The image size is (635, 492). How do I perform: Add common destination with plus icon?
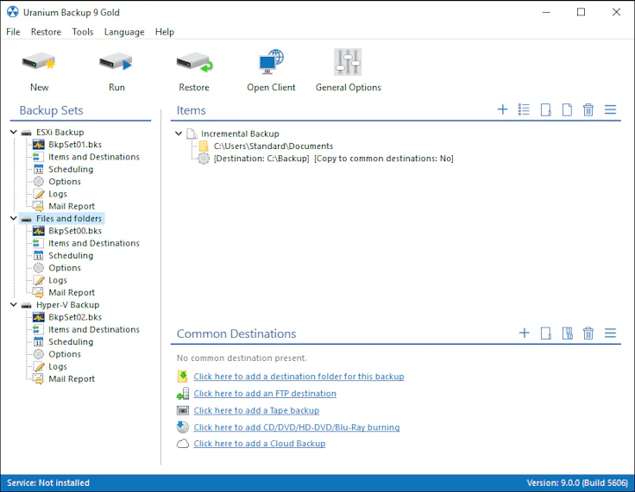tap(524, 333)
